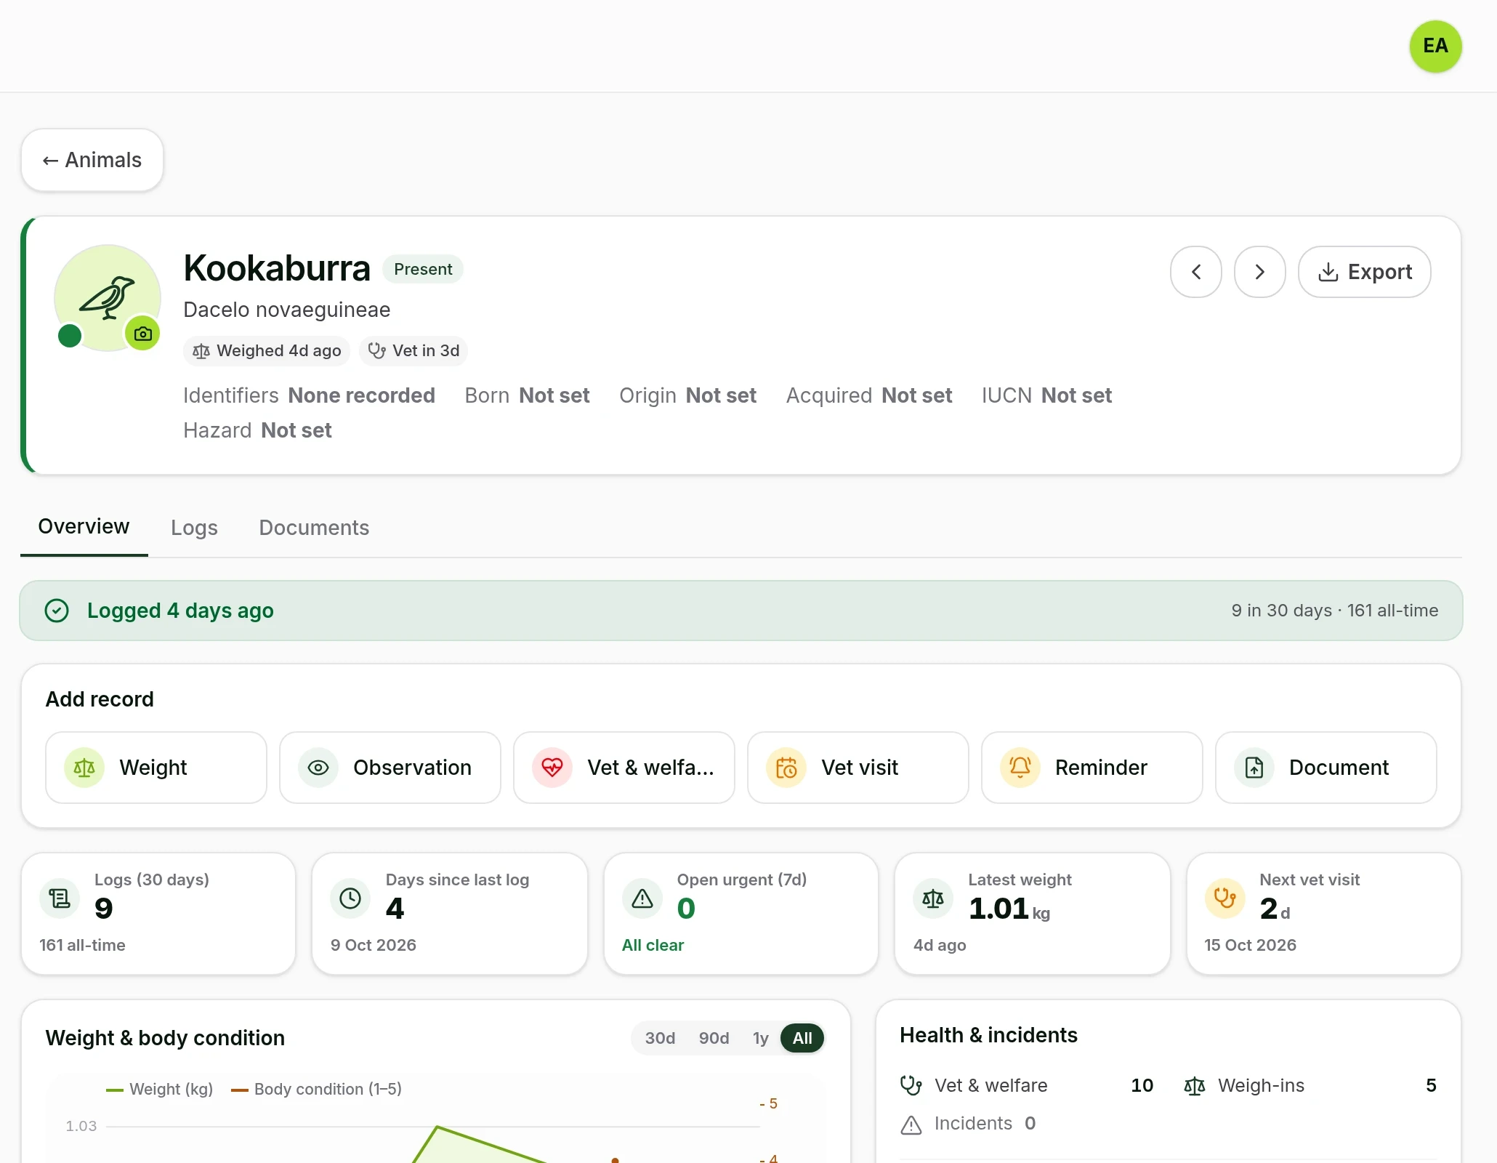
Task: Click the Kookaburra bird avatar image
Action: pos(108,297)
